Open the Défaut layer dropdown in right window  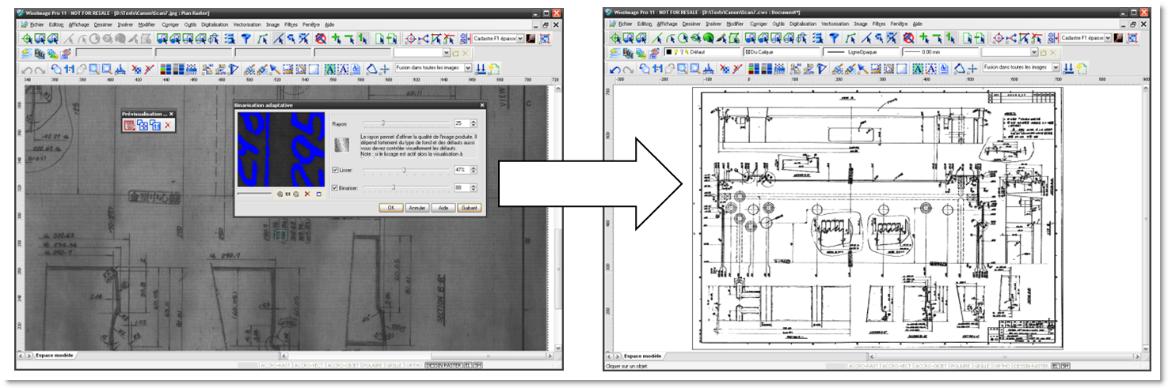click(x=702, y=52)
